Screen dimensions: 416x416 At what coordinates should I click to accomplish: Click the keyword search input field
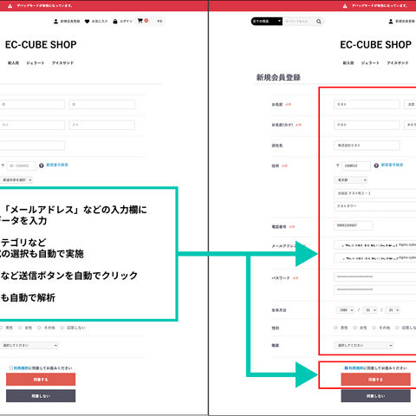[x=299, y=22]
